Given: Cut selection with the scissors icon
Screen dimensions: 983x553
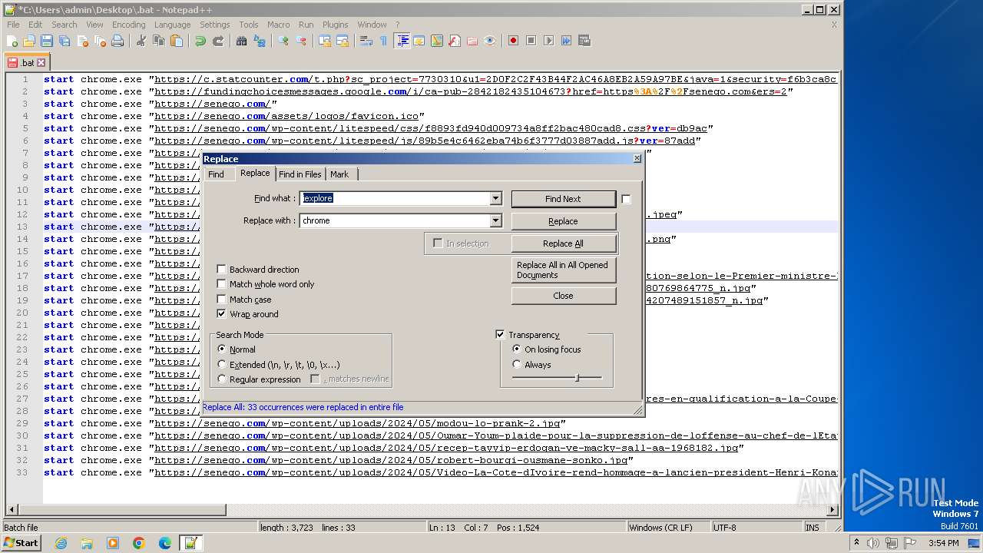Looking at the screenshot, I should 141,41.
